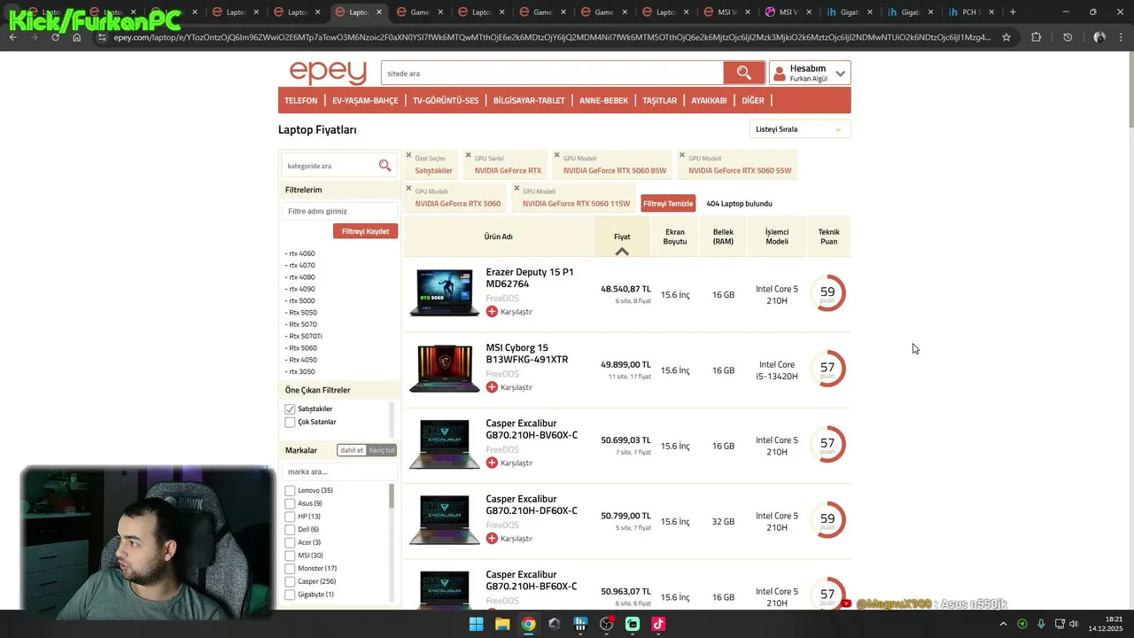Check the Dell (6) brand checkbox

(290, 530)
